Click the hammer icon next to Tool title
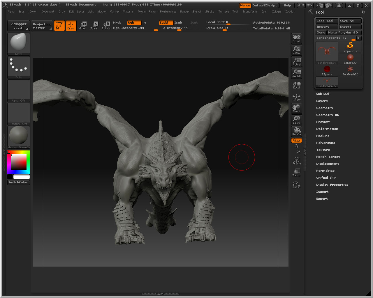This screenshot has width=373, height=298. click(310, 12)
